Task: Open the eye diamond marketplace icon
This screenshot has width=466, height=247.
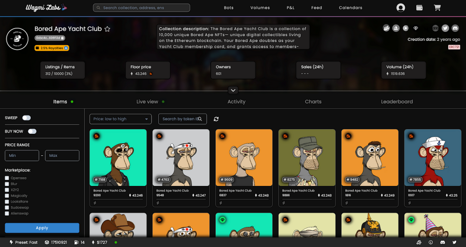Action: coord(416,28)
